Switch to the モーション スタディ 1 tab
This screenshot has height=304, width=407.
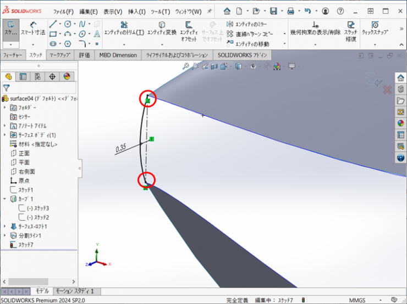click(75, 291)
